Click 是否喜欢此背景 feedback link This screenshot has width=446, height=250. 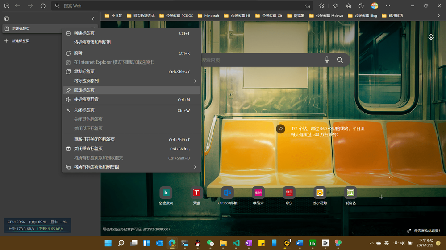(424, 231)
